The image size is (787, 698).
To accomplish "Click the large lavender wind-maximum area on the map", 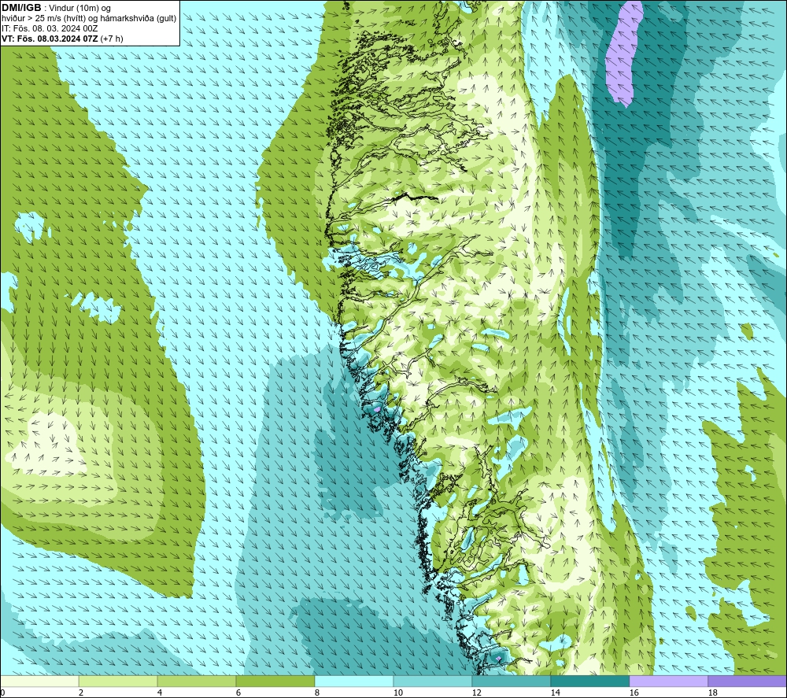I will point(624,53).
